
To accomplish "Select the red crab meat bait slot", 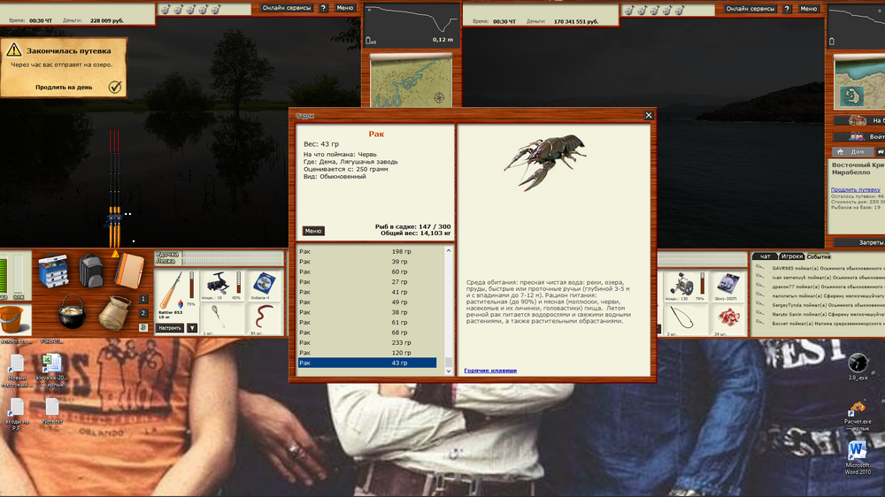I will pos(727,320).
